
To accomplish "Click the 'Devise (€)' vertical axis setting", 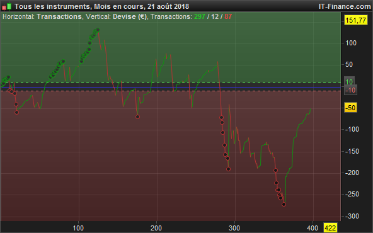I will pos(130,16).
